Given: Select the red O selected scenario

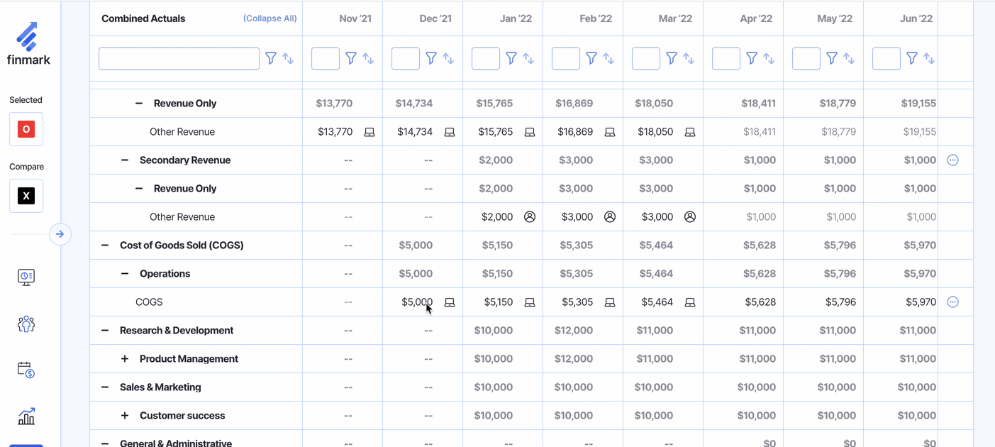Looking at the screenshot, I should pyautogui.click(x=26, y=129).
